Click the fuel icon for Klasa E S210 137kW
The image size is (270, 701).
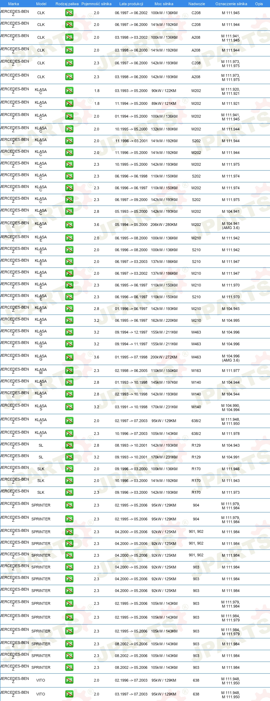[69, 262]
